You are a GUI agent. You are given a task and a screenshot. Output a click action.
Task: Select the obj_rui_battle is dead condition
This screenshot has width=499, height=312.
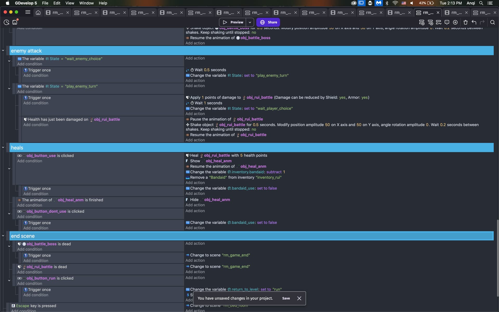tap(42, 267)
